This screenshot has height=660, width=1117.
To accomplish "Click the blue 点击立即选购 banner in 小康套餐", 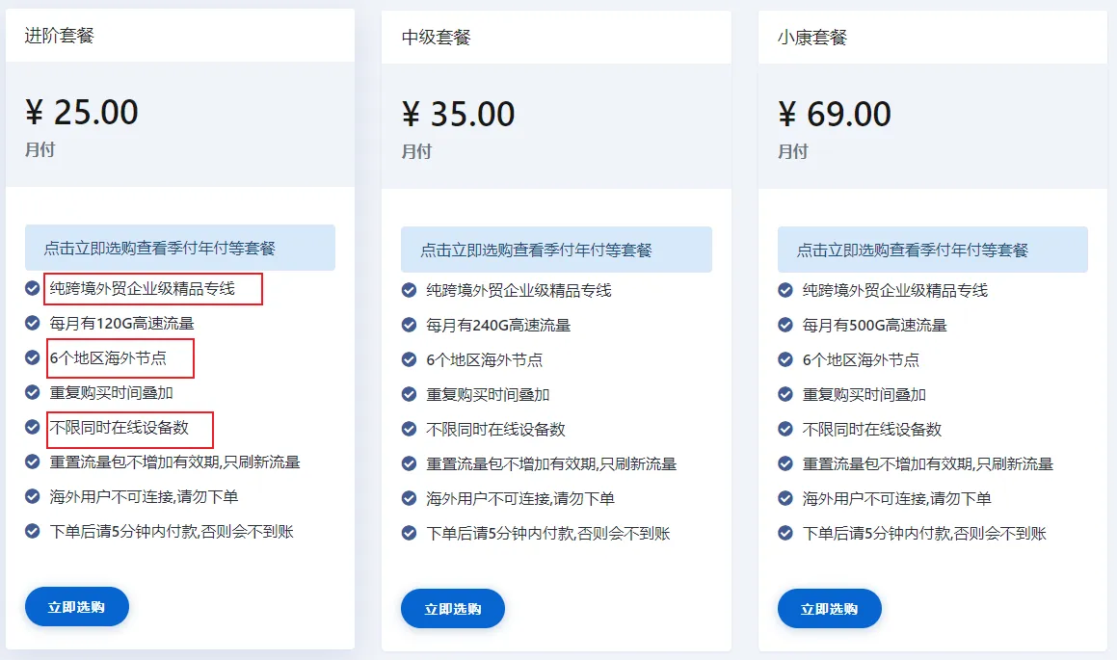I will tap(933, 250).
